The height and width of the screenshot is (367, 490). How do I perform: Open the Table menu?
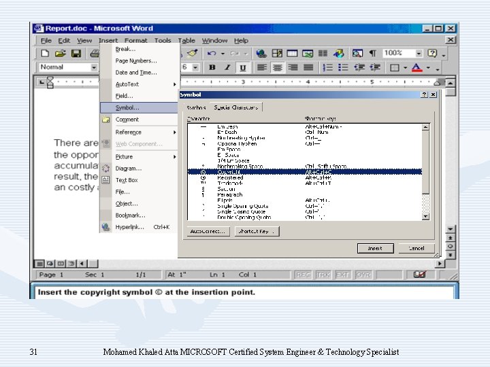186,41
